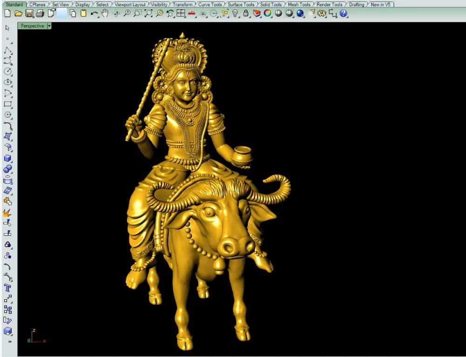Paste from clipboard icon
This screenshot has height=357, width=466.
point(83,13)
